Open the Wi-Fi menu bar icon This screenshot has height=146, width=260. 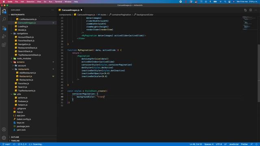[x=221, y=2]
